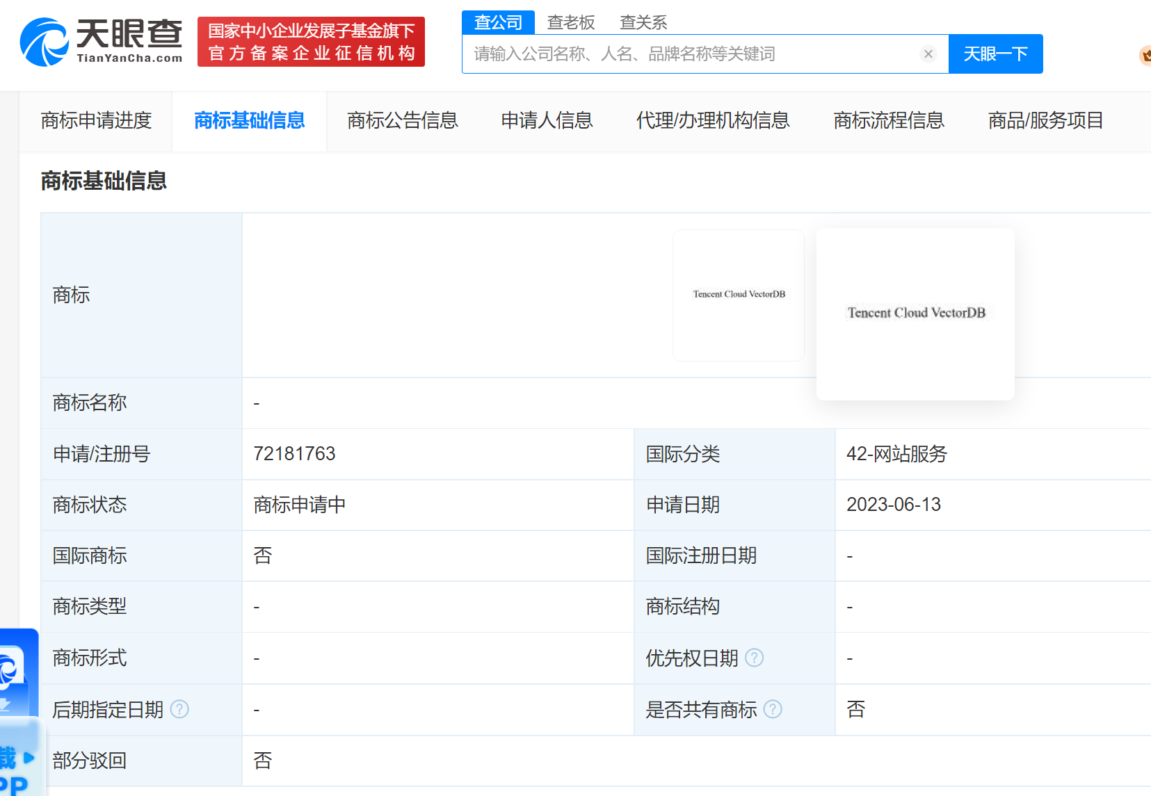
Task: Open the 商品/服务项目 tab
Action: (1046, 121)
